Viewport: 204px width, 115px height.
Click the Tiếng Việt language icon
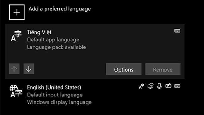pos(16,36)
